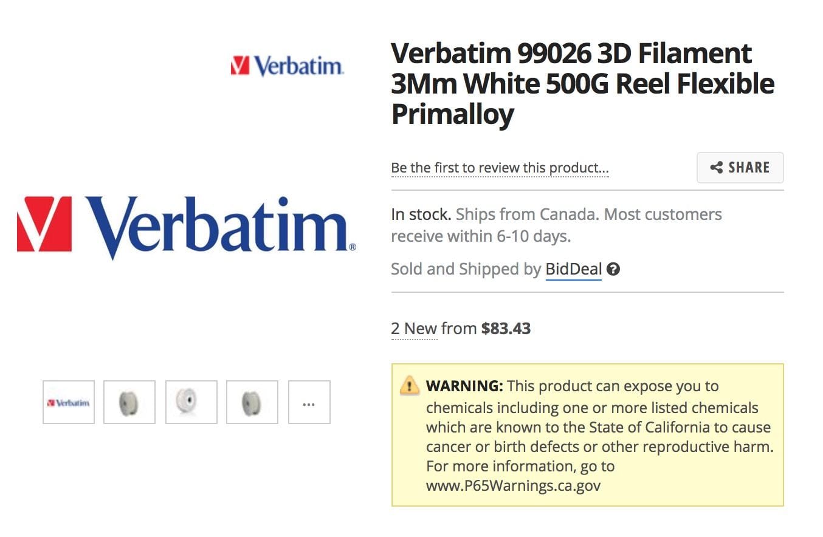Expand more images with the ellipsis thumbnail

[x=309, y=402]
